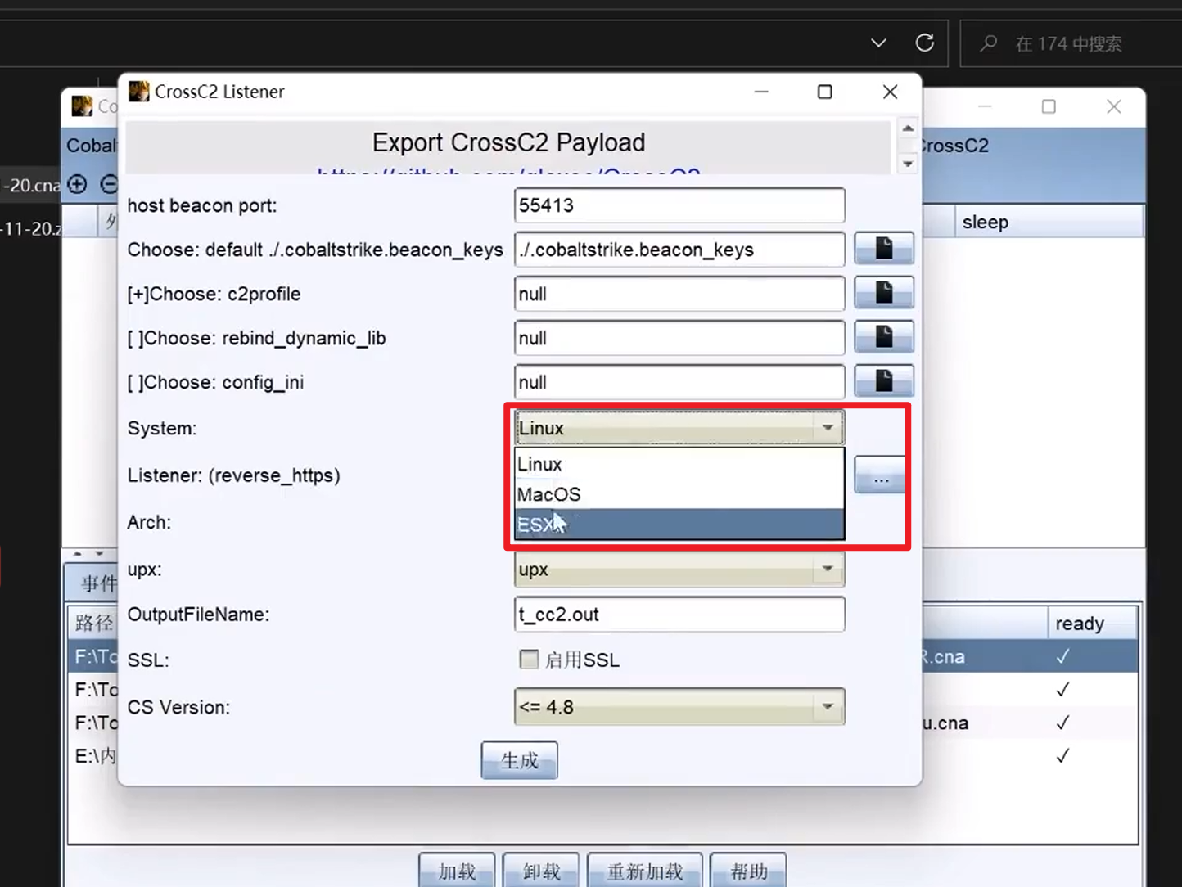Close the CrossC2 Listener dialog
The height and width of the screenshot is (887, 1182).
[x=891, y=92]
